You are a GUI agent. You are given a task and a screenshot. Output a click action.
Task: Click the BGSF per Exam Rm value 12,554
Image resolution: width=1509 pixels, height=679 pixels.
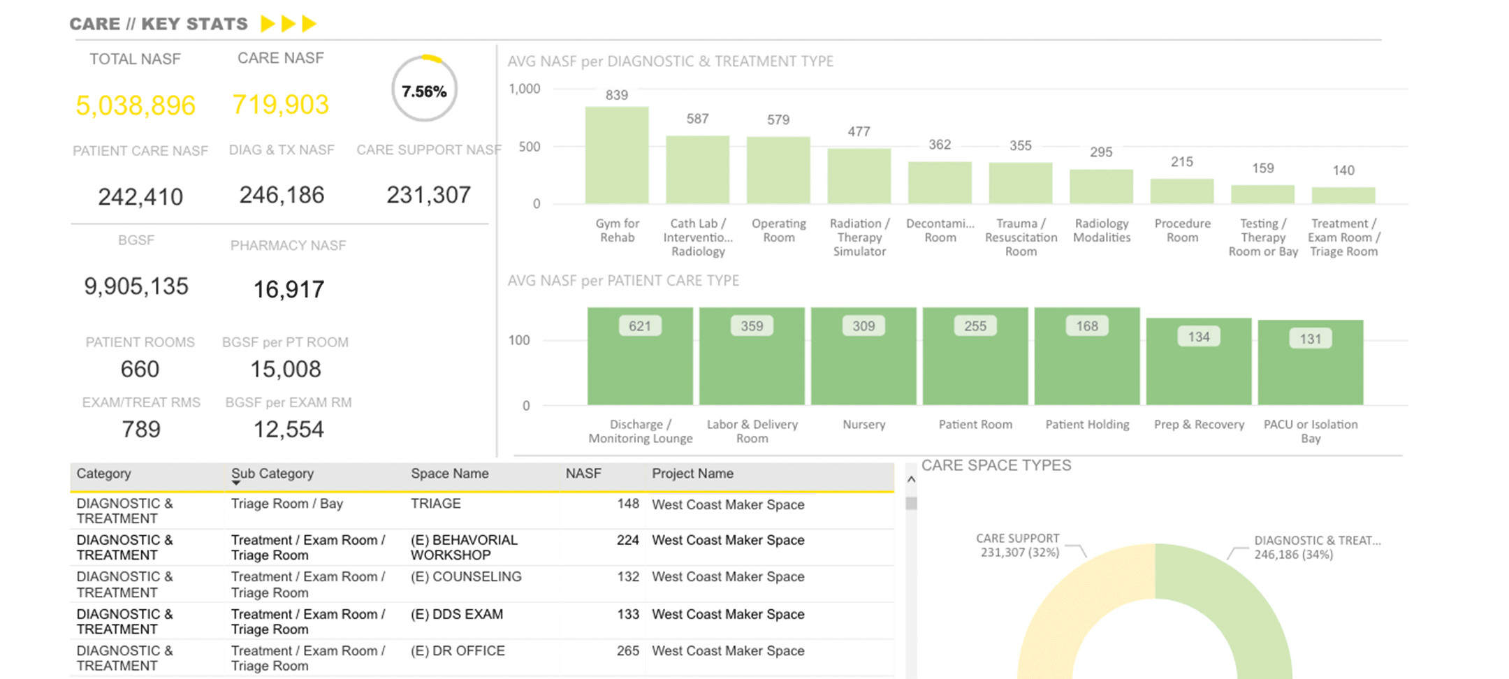(289, 429)
